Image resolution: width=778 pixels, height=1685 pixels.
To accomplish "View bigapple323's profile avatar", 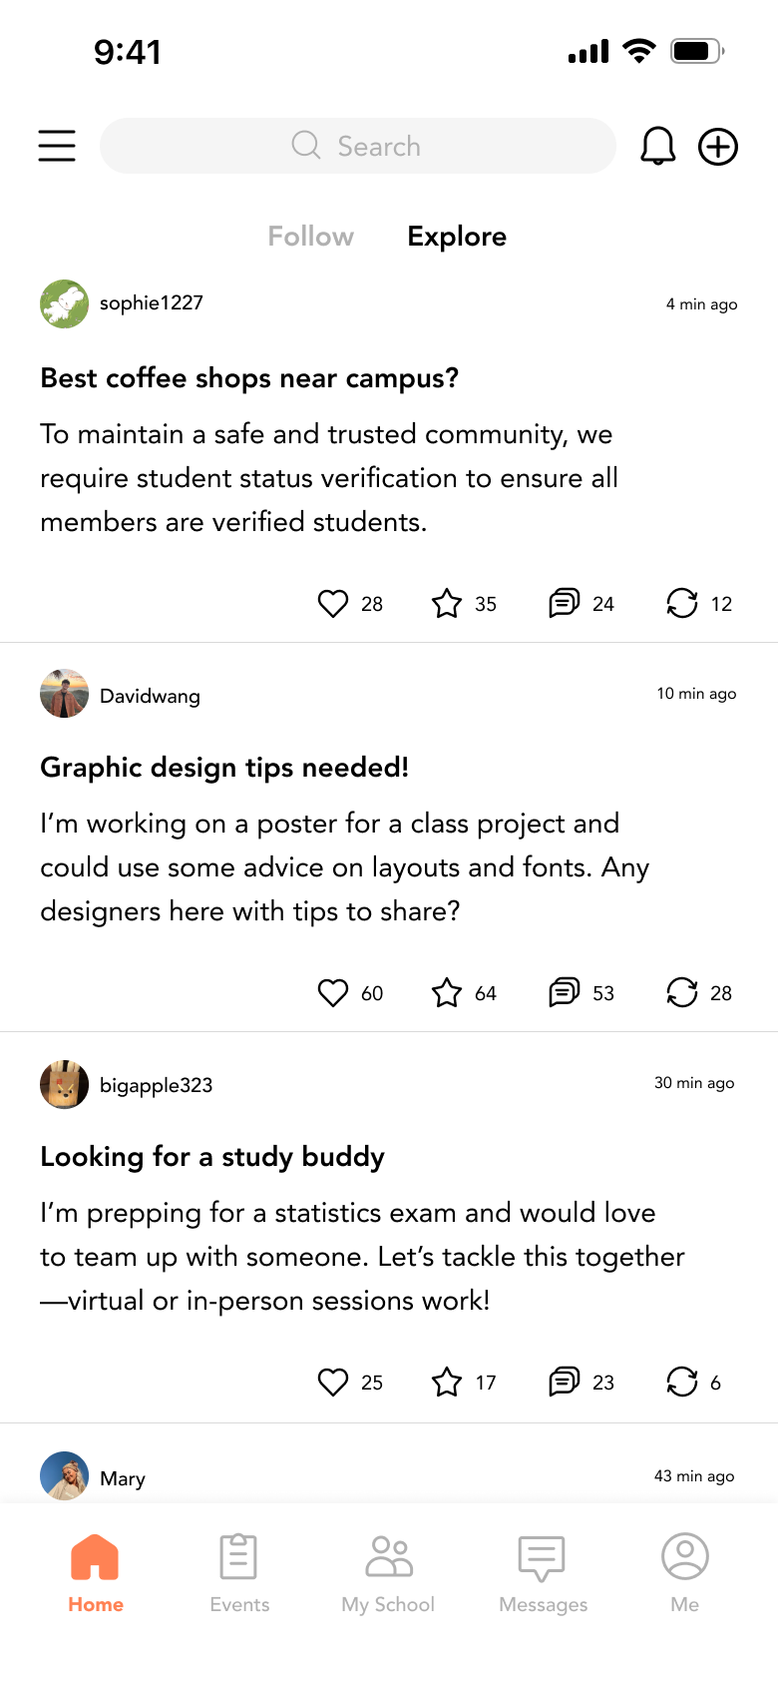I will (x=64, y=1084).
